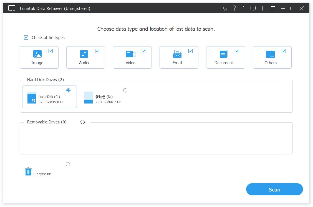Click the Recycle Bin trash icon

tap(28, 172)
